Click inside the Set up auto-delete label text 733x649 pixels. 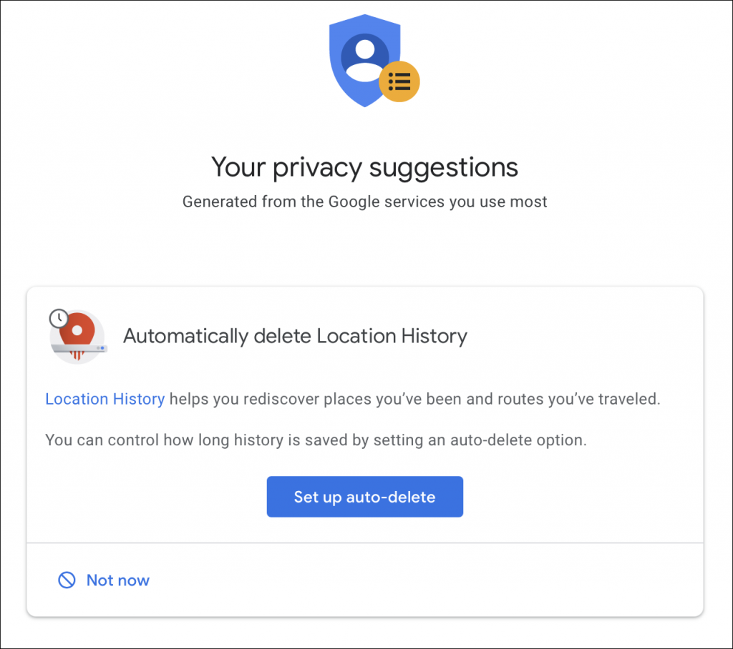coord(365,496)
